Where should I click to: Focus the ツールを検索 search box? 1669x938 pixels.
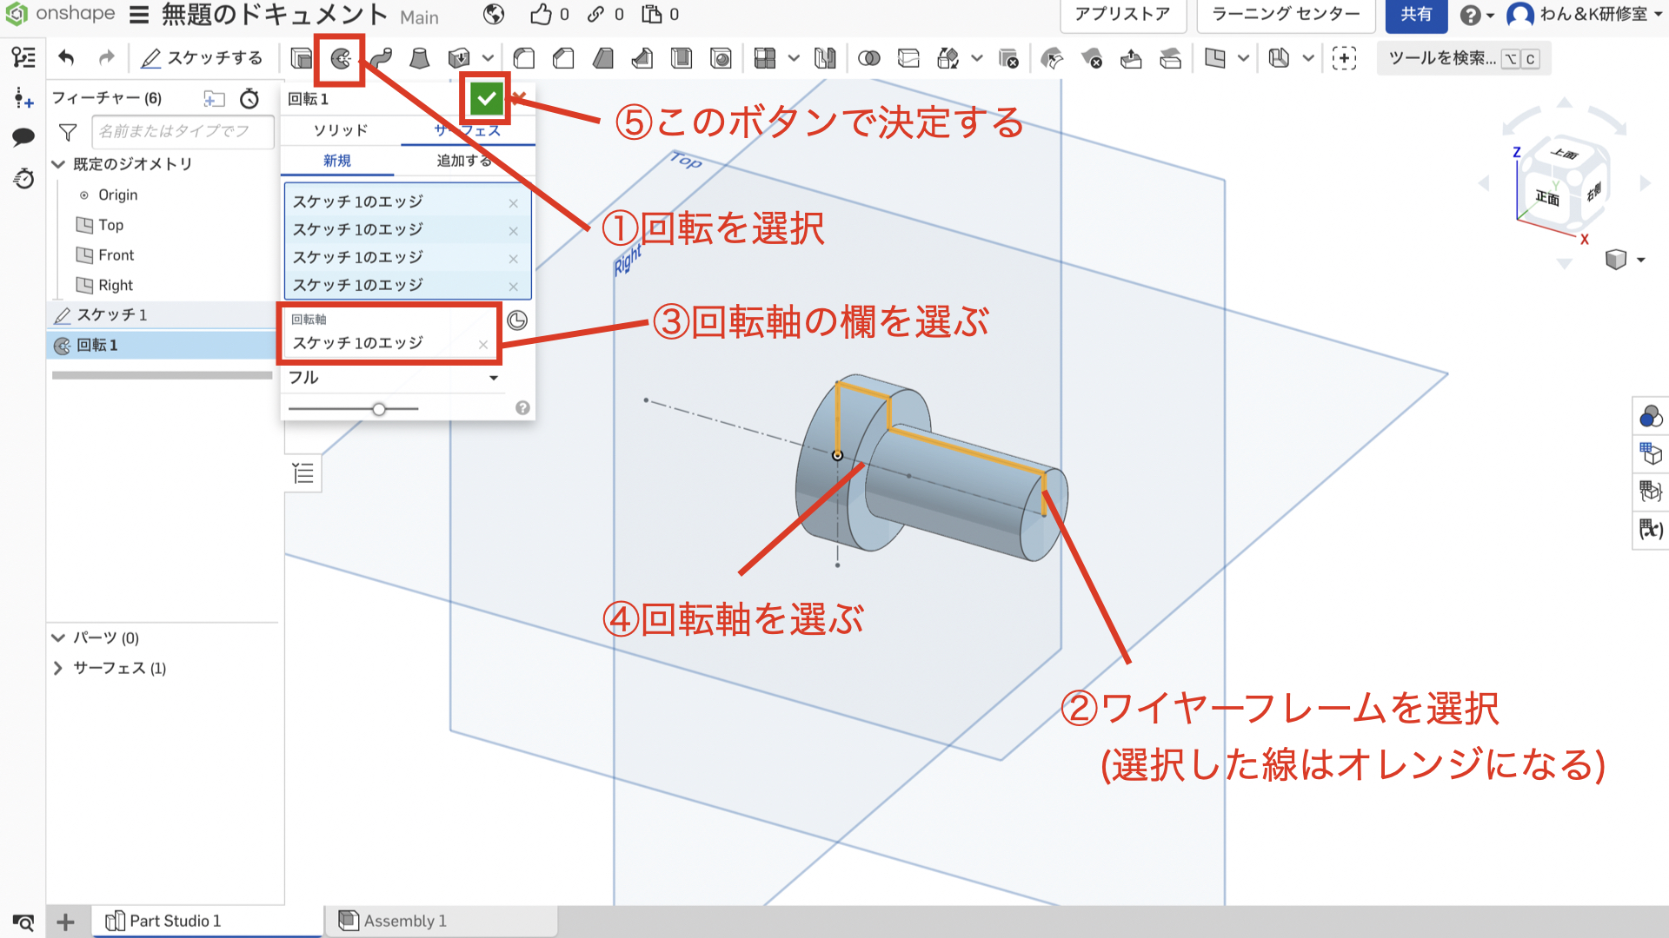click(1464, 58)
